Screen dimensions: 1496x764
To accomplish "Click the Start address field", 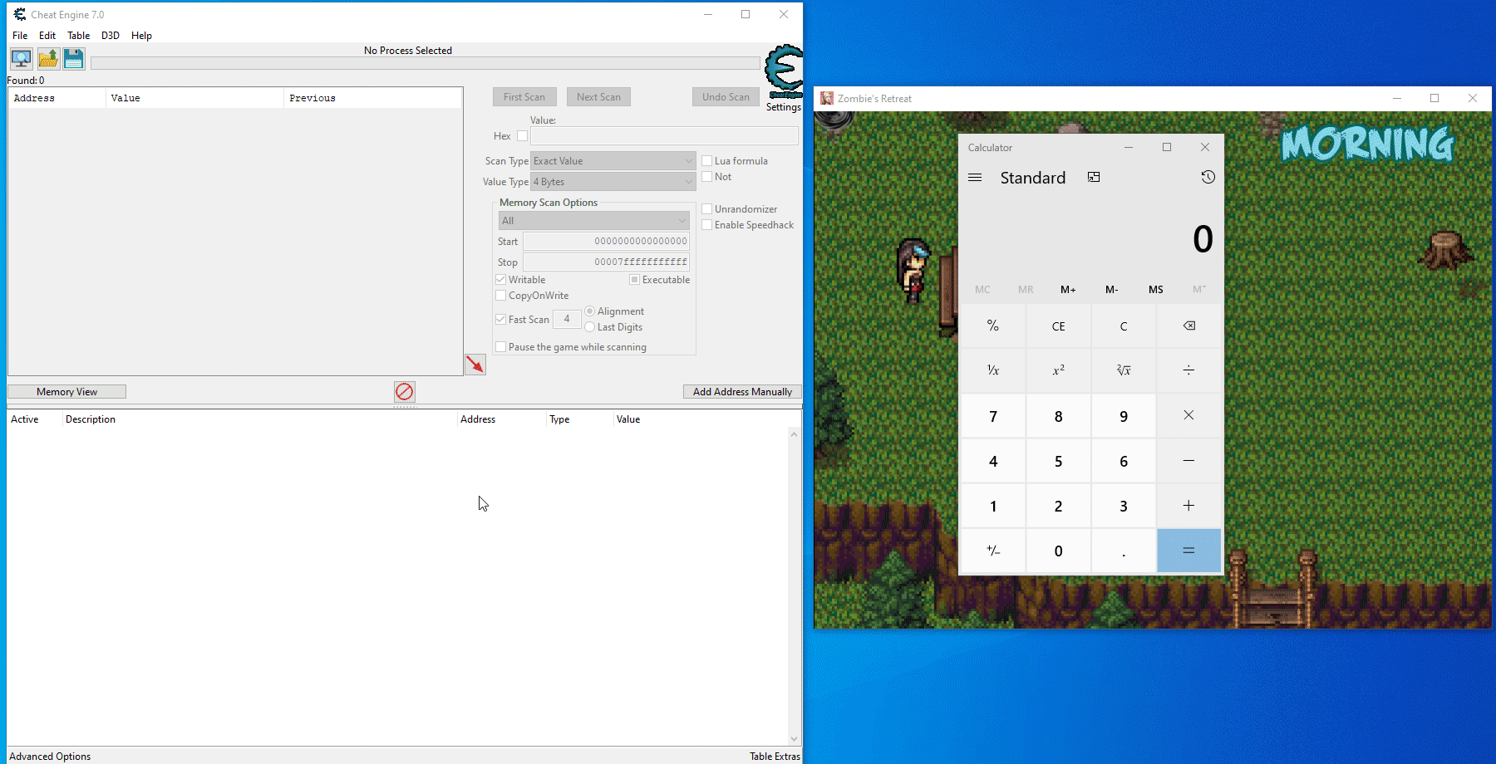I will pyautogui.click(x=607, y=242).
